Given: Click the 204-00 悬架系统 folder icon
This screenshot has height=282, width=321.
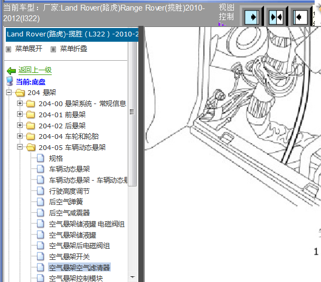Looking at the screenshot, I should [31, 104].
